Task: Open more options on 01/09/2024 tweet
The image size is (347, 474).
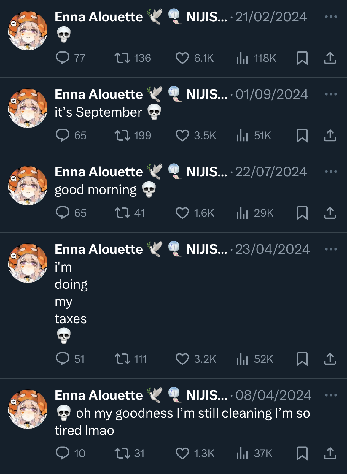Action: coord(331,94)
